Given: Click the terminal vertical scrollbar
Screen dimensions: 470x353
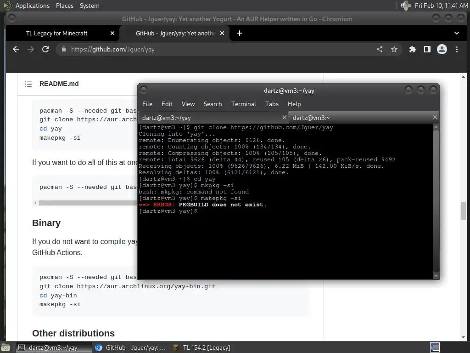Looking at the screenshot, I should click(x=436, y=201).
